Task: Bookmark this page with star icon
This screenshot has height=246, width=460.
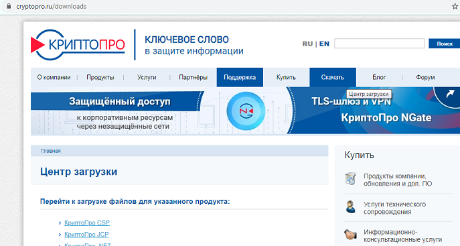Action: click(x=455, y=7)
